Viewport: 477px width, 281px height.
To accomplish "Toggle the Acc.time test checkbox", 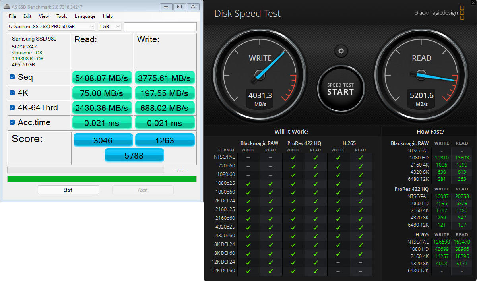I will coord(12,122).
